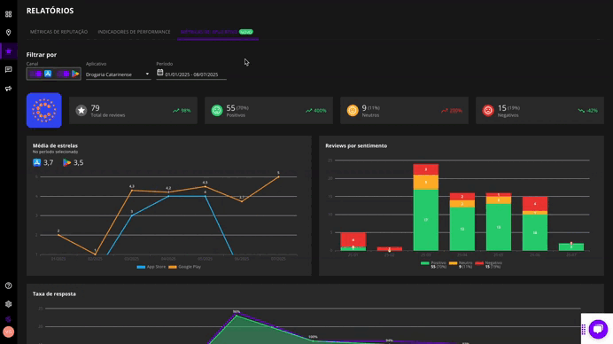613x344 pixels.
Task: Click the Período date range field
Action: coord(191,74)
